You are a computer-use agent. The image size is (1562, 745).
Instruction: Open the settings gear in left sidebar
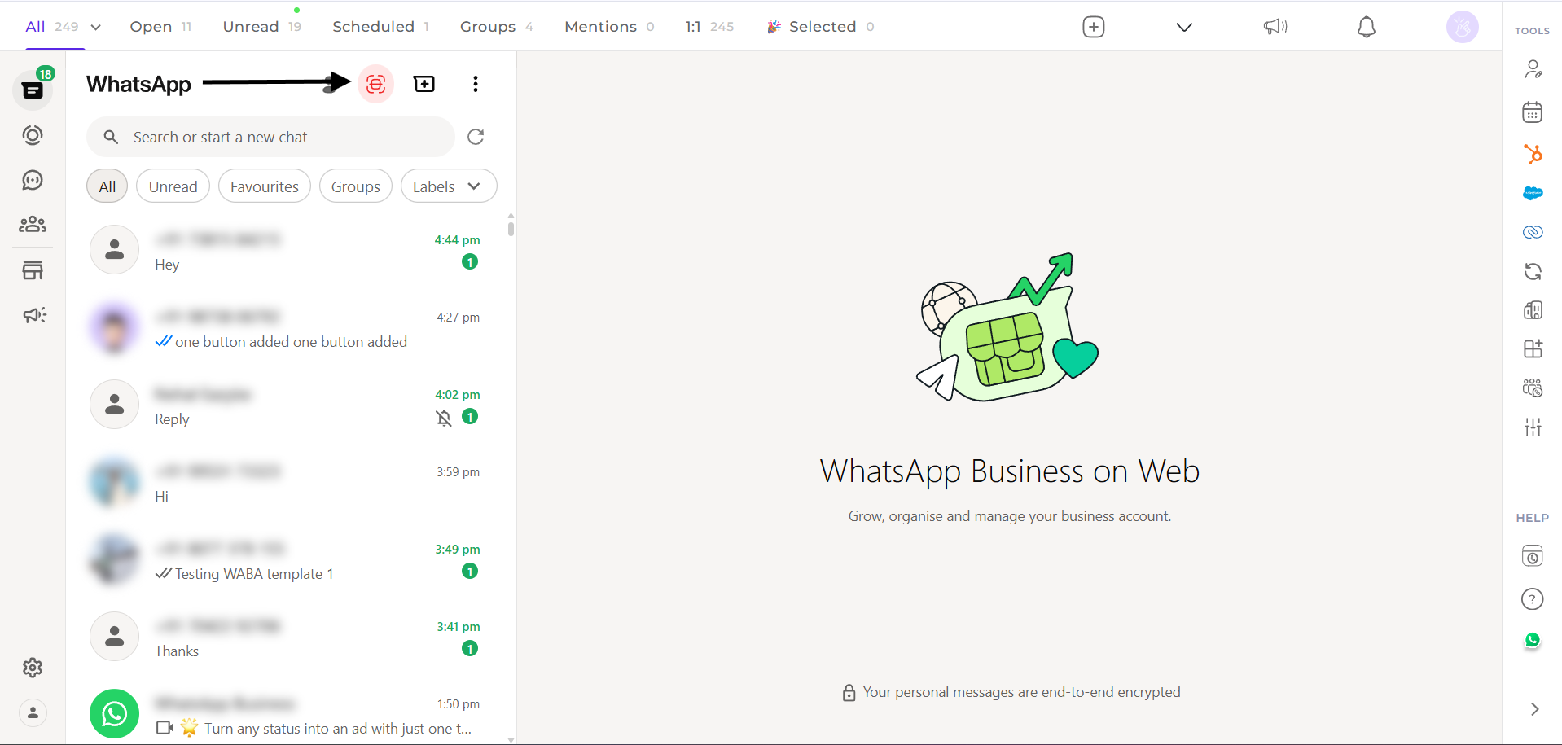33,668
